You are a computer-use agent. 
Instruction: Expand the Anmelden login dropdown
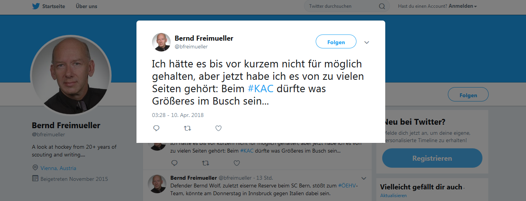(x=463, y=6)
